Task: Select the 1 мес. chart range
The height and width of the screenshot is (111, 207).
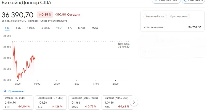Action: point(31,28)
